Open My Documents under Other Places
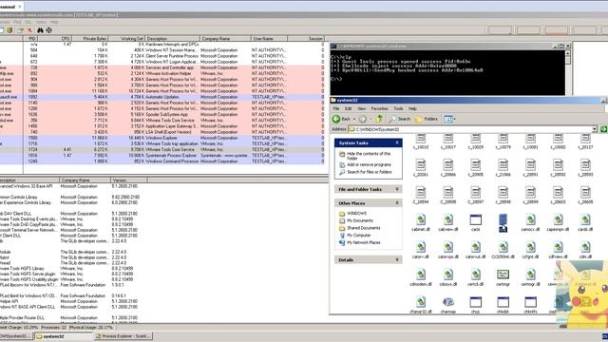The height and width of the screenshot is (342, 608). point(360,220)
